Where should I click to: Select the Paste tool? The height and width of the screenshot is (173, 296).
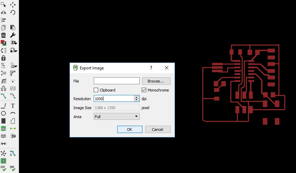[13, 28]
